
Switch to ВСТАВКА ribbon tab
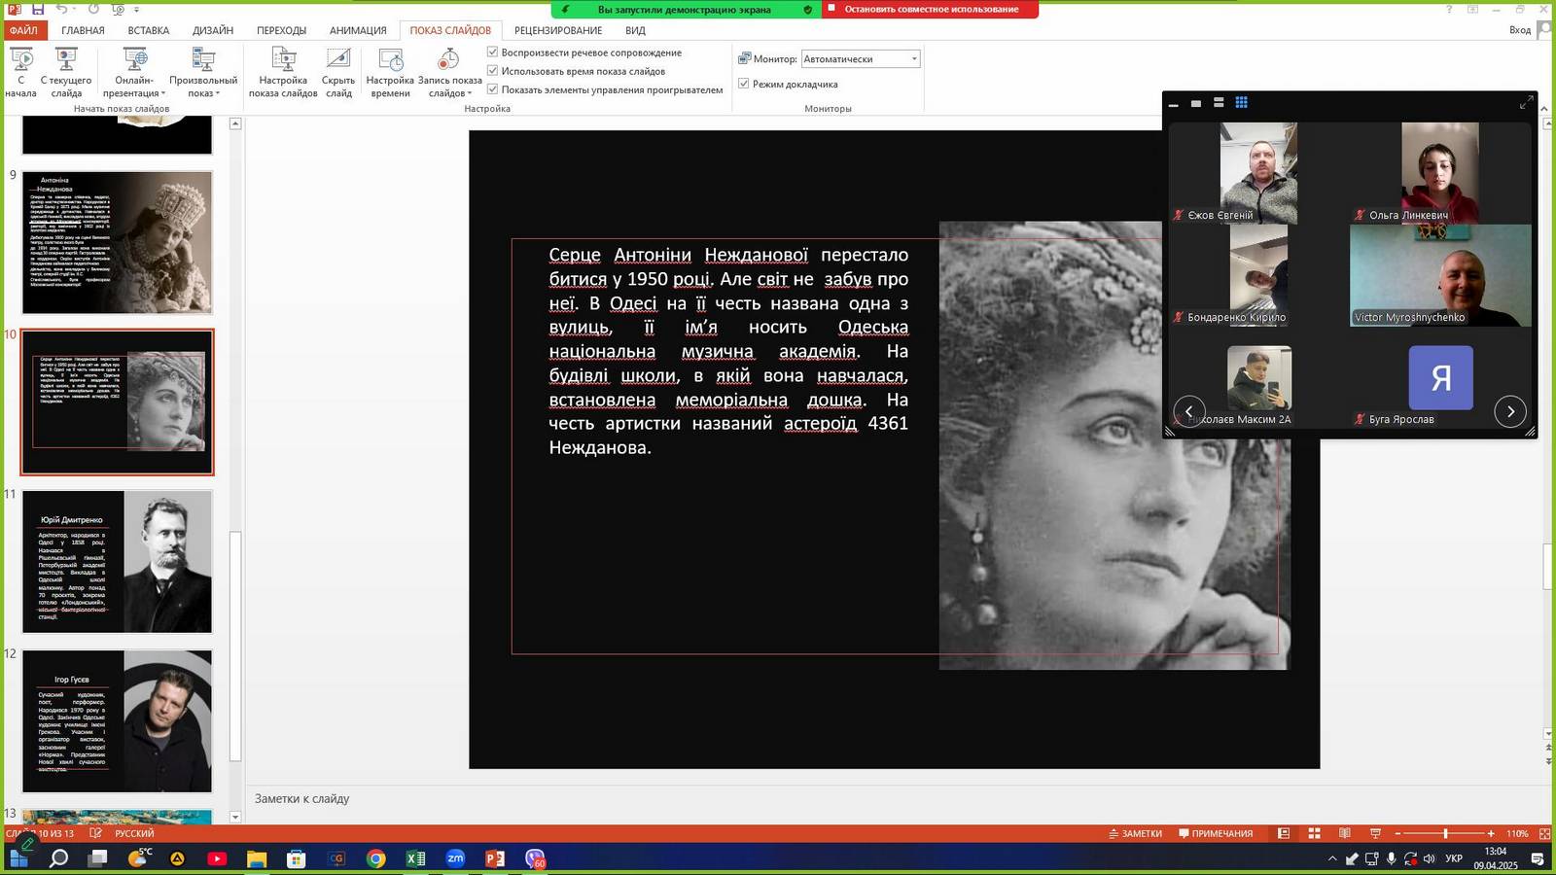pos(148,30)
